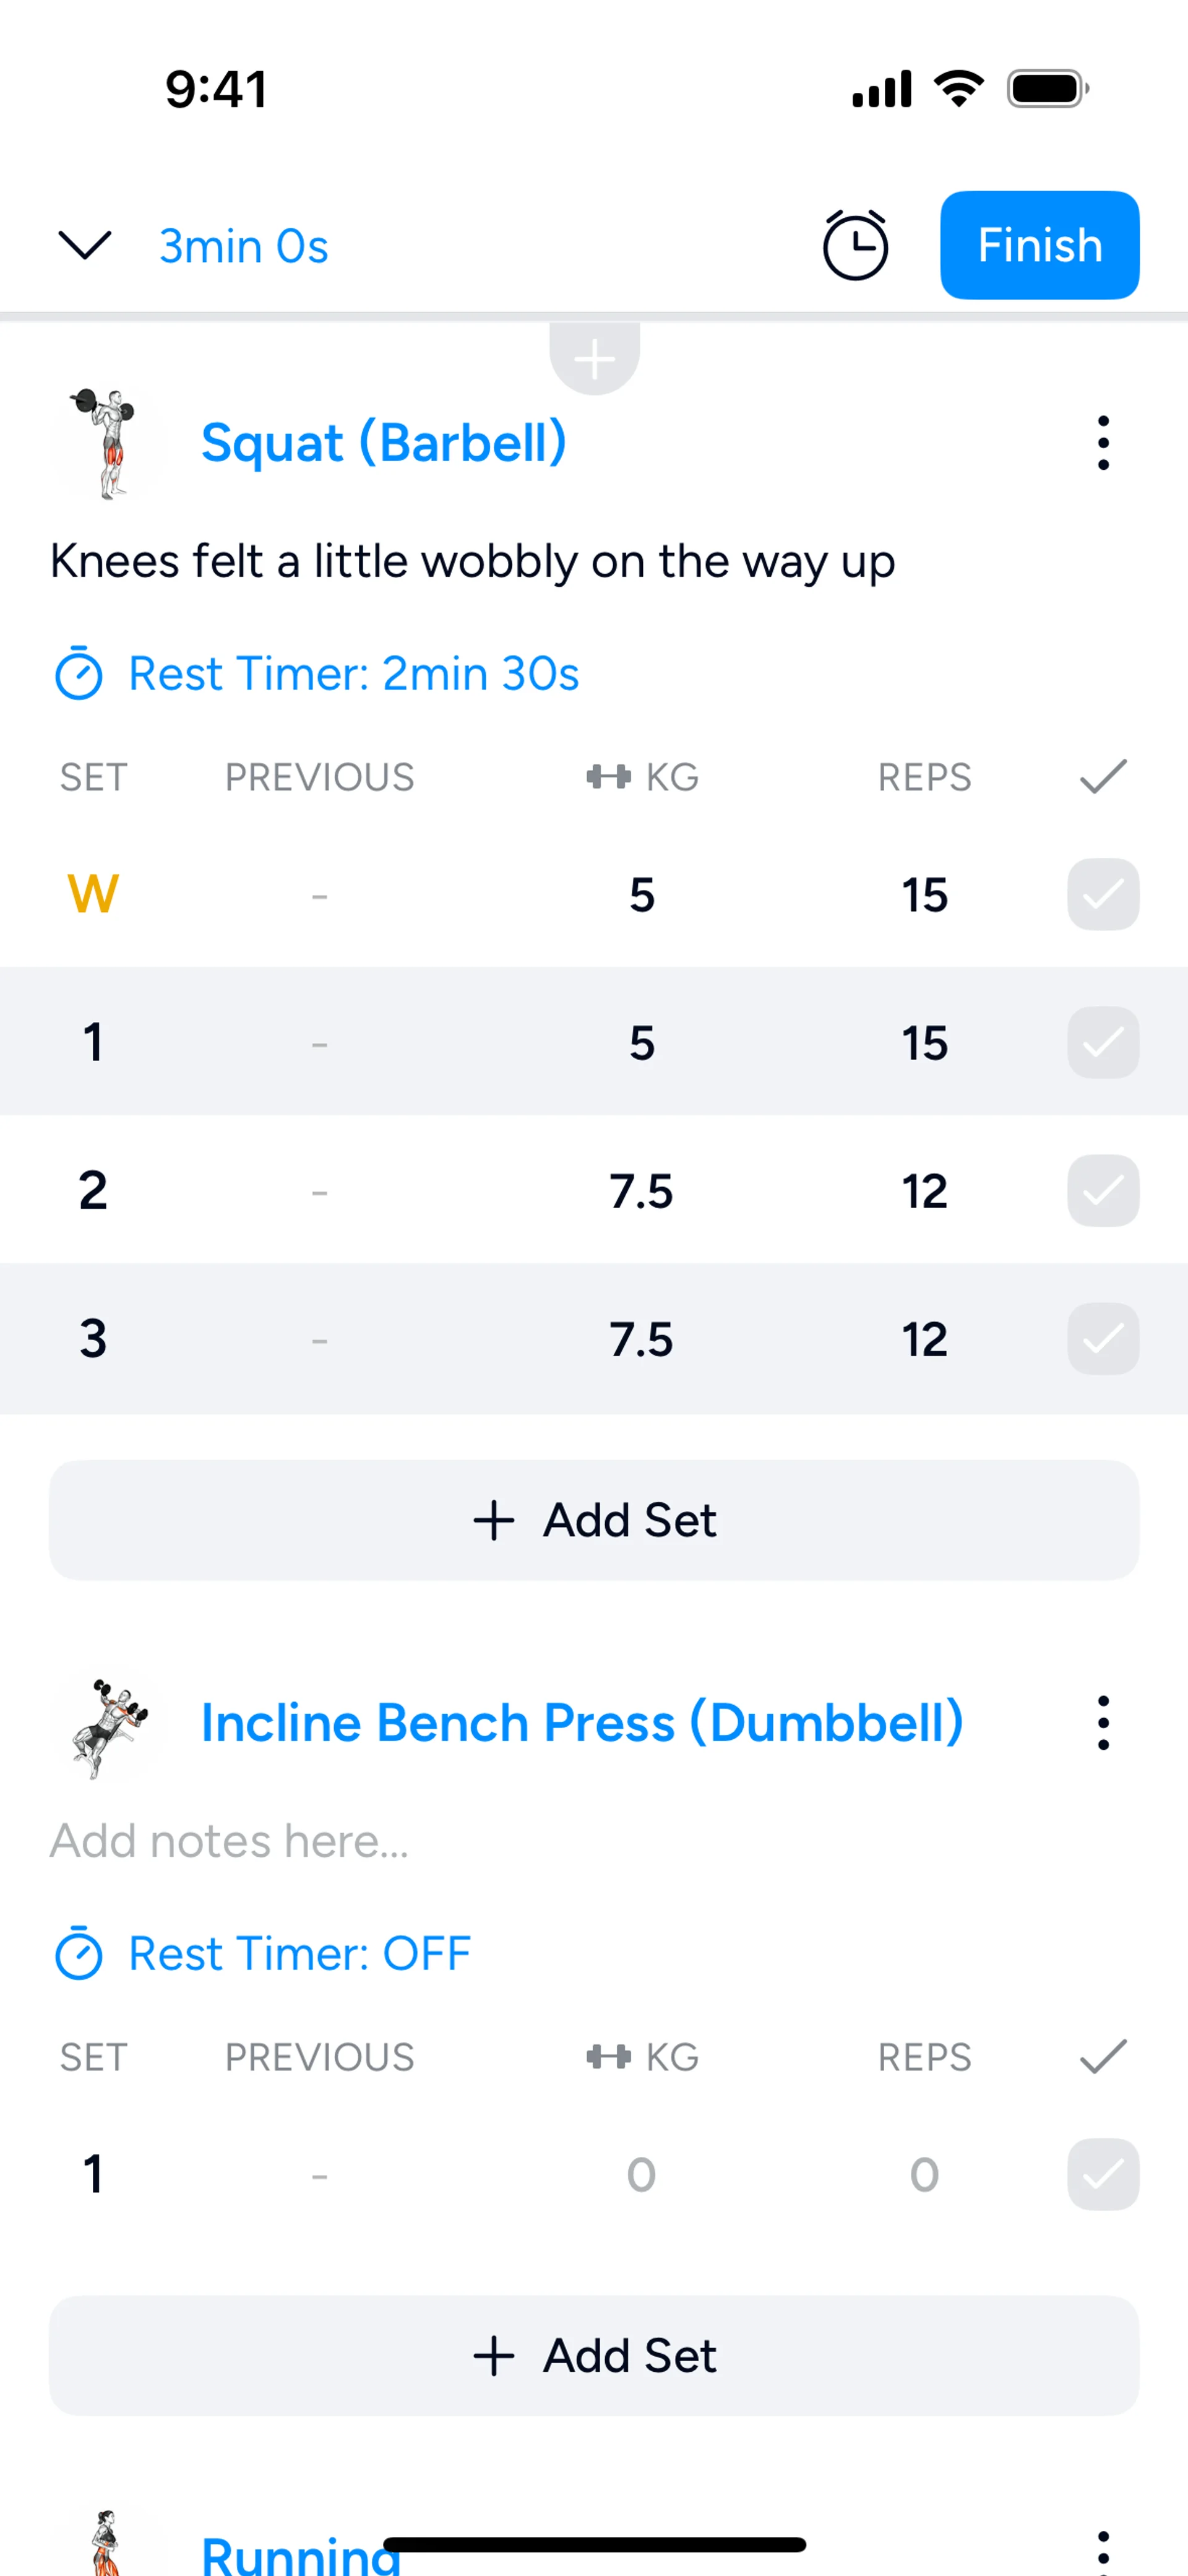The width and height of the screenshot is (1188, 2576).
Task: Check off Incline Bench Press set 1
Action: tap(1102, 2174)
